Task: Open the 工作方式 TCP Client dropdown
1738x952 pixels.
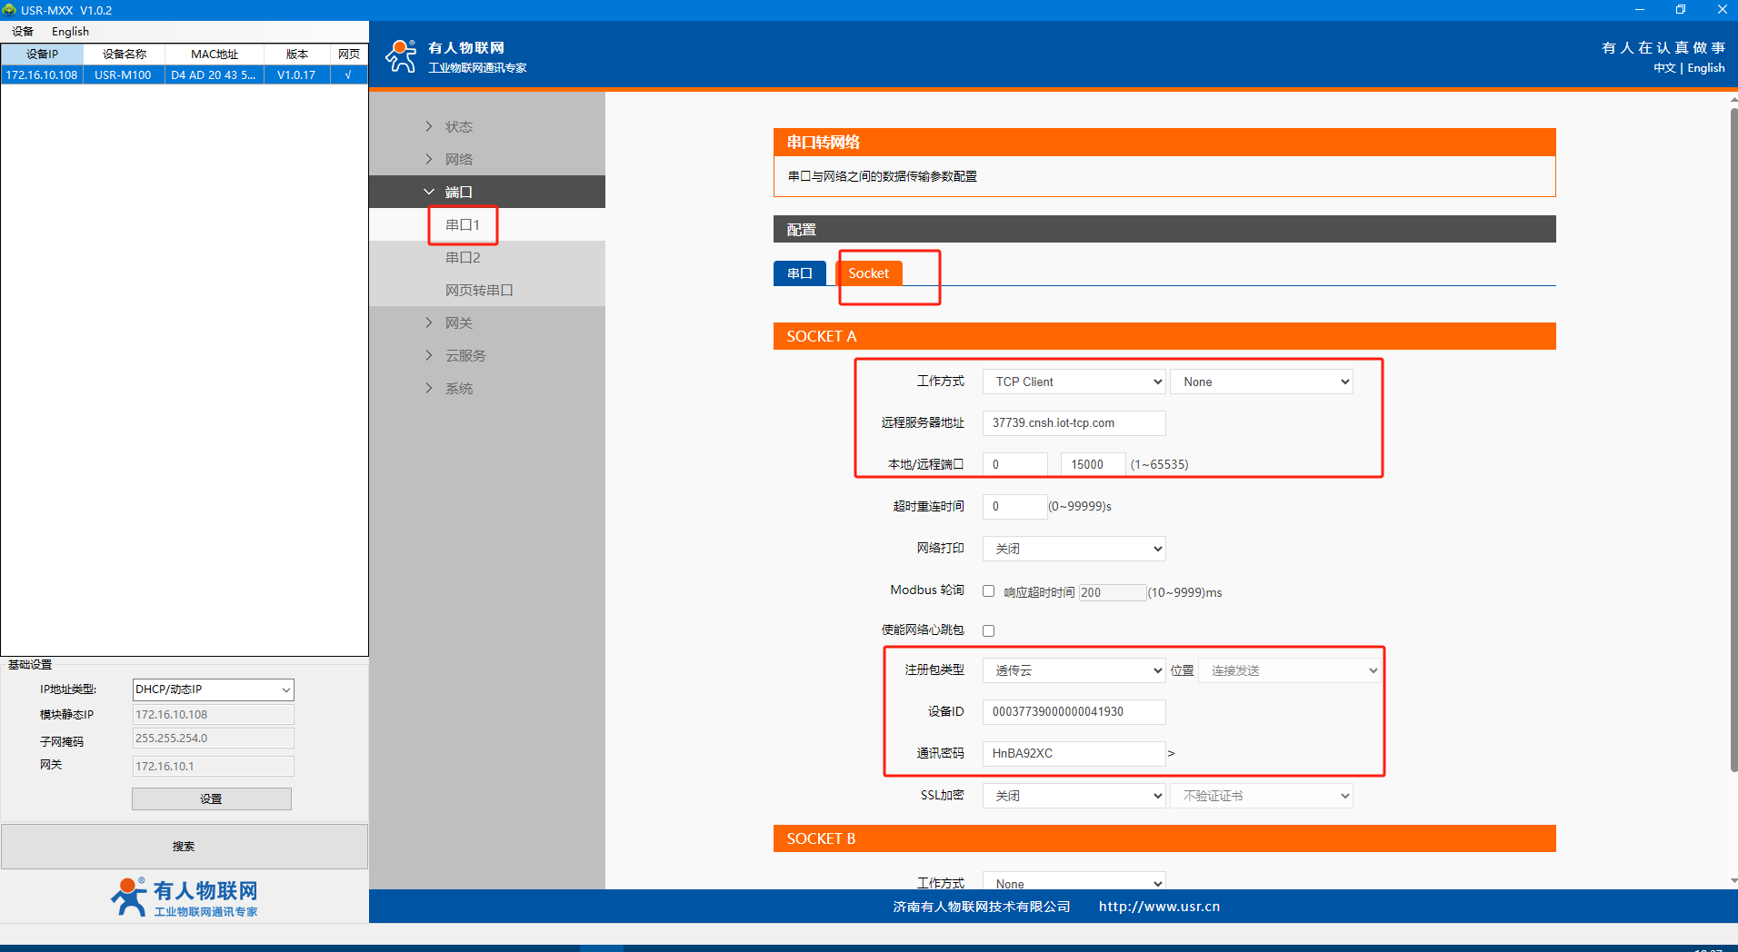Action: tap(1074, 382)
